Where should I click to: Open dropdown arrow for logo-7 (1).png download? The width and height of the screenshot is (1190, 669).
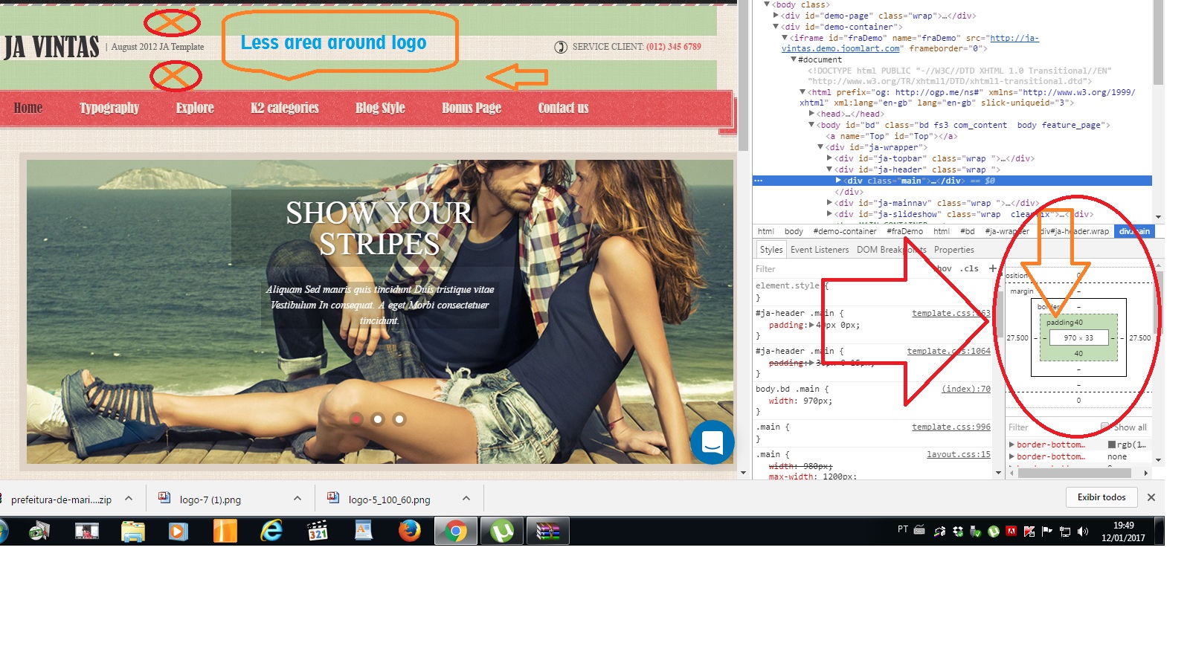[x=297, y=499]
